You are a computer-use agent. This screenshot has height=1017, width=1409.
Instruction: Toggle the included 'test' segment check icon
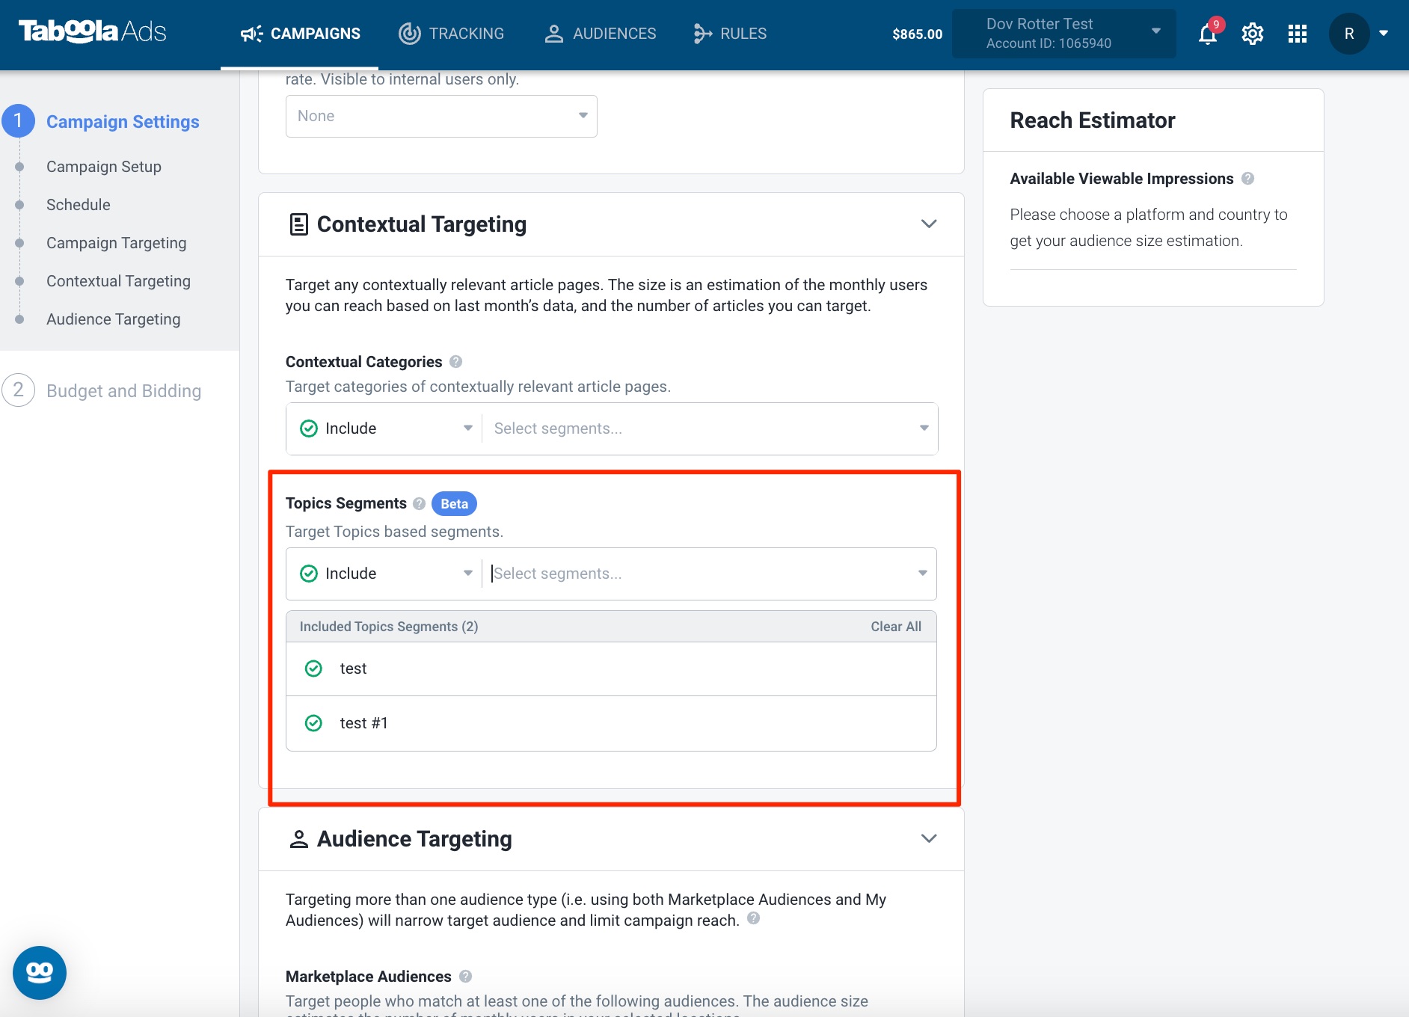313,669
